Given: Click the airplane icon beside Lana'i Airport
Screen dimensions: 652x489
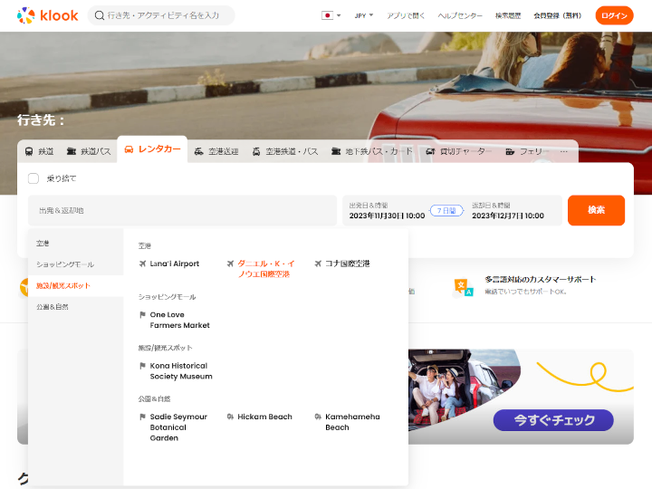Looking at the screenshot, I should point(142,264).
